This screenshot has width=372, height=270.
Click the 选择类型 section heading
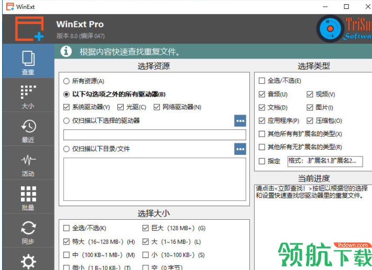coord(314,66)
